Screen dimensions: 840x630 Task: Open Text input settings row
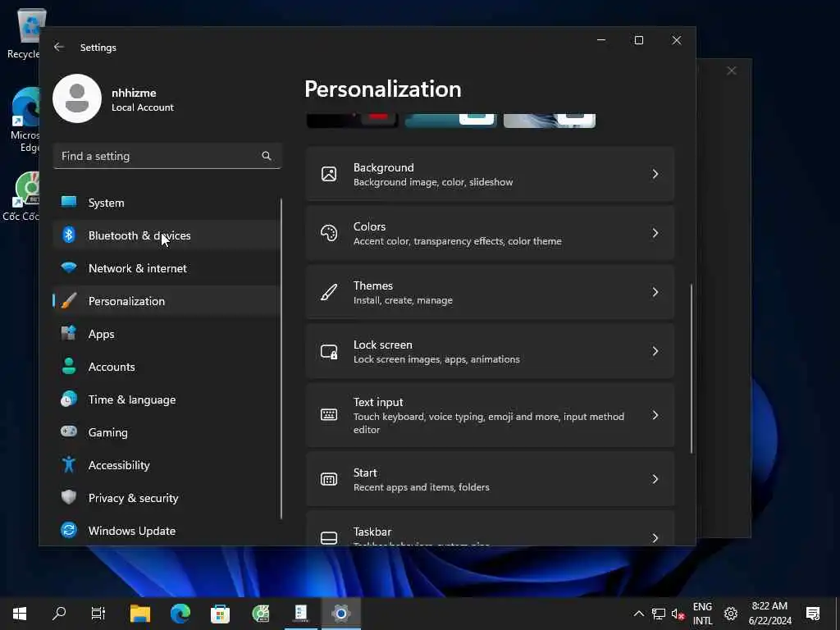coord(491,415)
